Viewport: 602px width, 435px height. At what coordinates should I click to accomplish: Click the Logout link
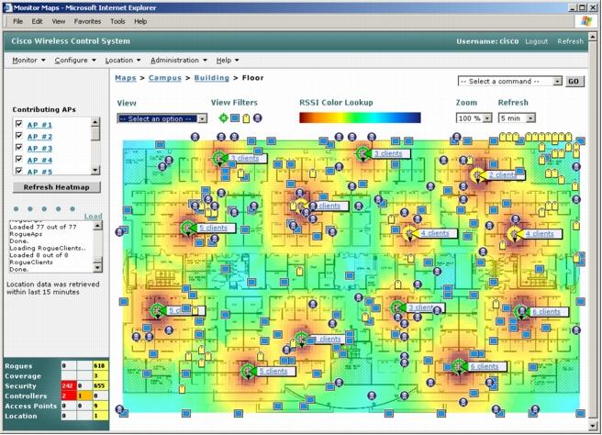pos(536,41)
